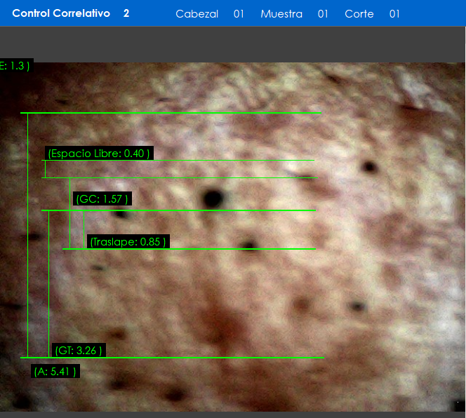466x418 pixels.
Task: Select the 01 value next to Corte
Action: pyautogui.click(x=394, y=14)
